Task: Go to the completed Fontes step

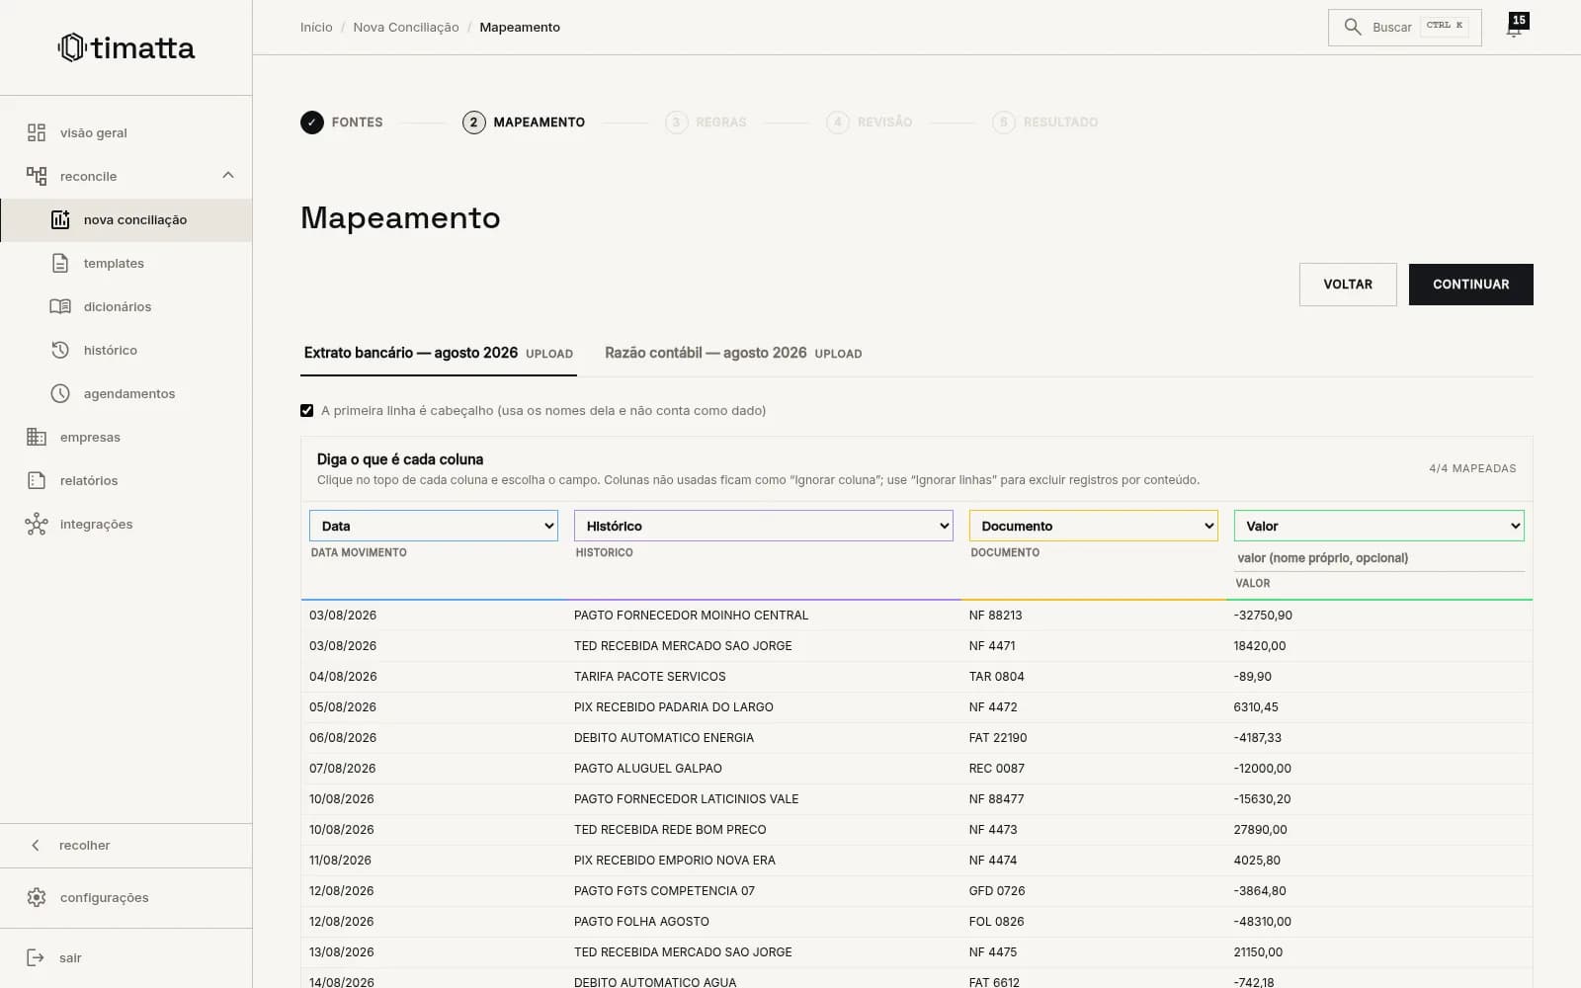Action: tap(342, 123)
